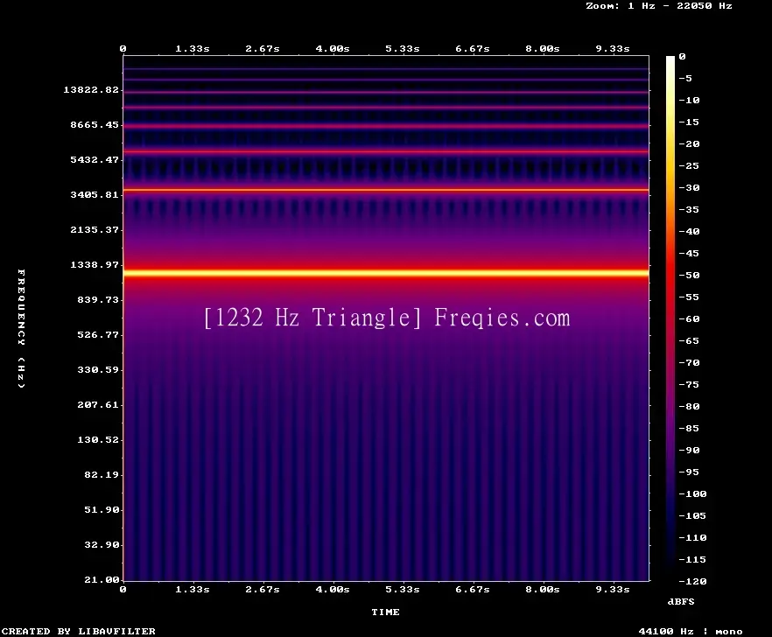
Task: Select the 130.52 frequency label
Action: coord(98,439)
